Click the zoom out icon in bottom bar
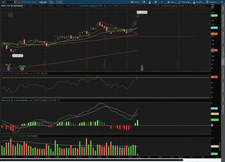Screen dimensions: 225x162 coord(188,160)
